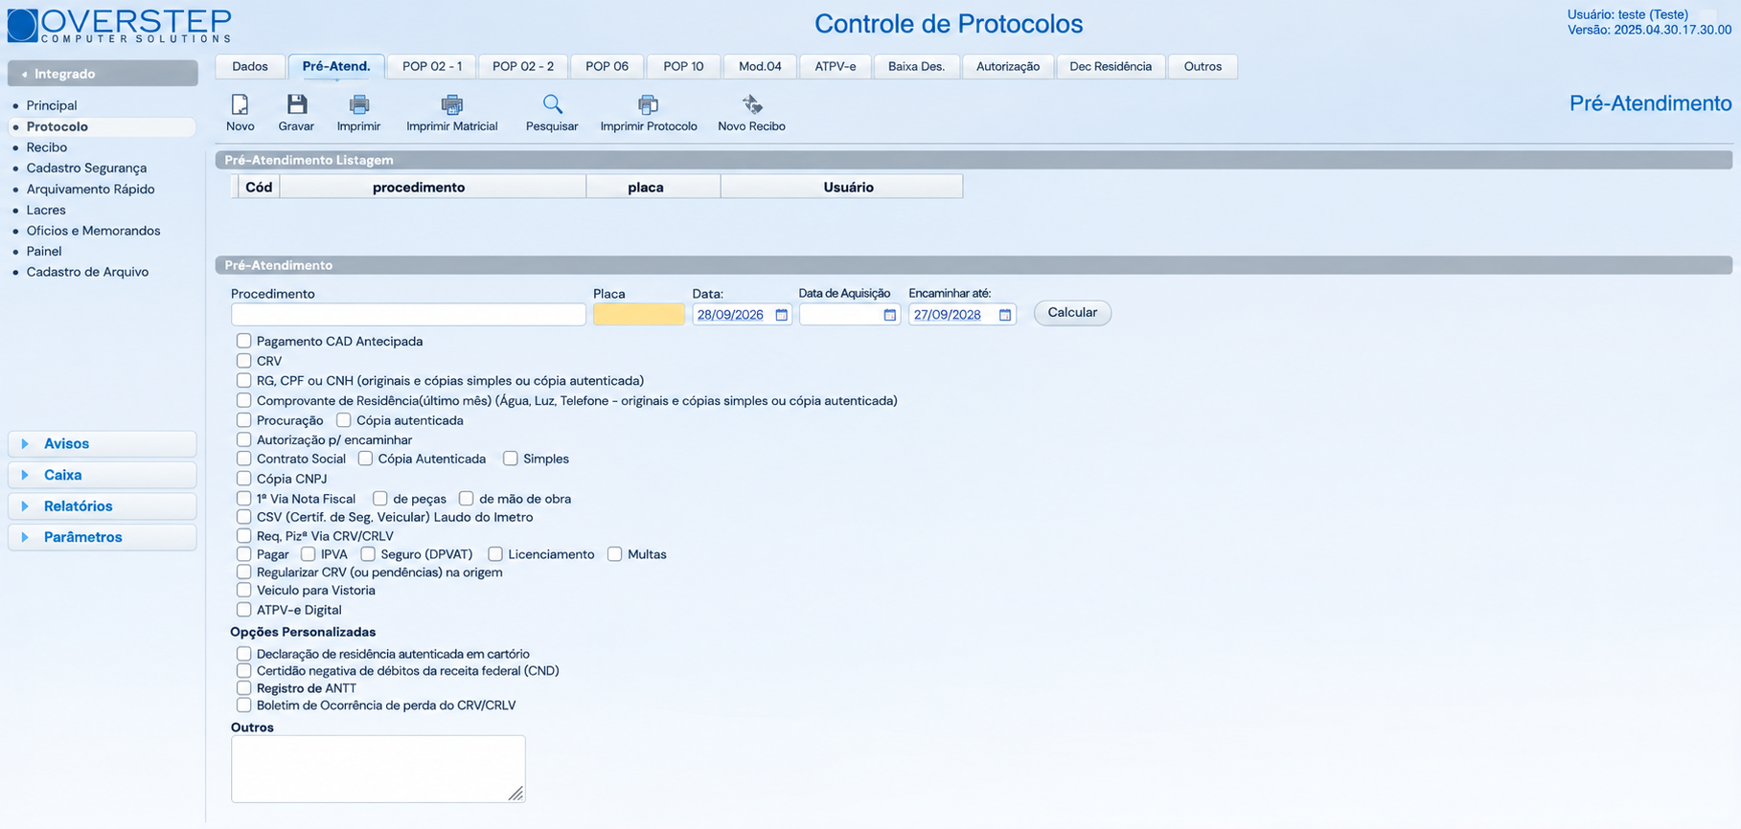Check Pagamento CAD Antecipada
The width and height of the screenshot is (1741, 829).
pyautogui.click(x=244, y=341)
